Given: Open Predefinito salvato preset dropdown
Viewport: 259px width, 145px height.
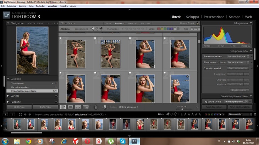Looking at the screenshot, I should [238, 57].
